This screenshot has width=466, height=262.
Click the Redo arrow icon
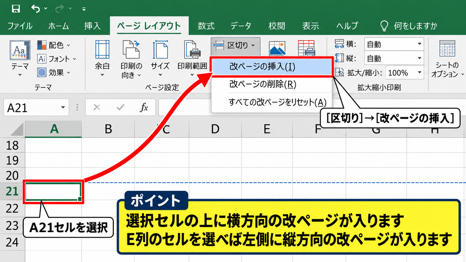[59, 9]
